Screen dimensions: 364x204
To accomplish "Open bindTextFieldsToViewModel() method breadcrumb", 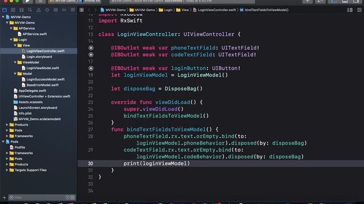I will pos(264,10).
